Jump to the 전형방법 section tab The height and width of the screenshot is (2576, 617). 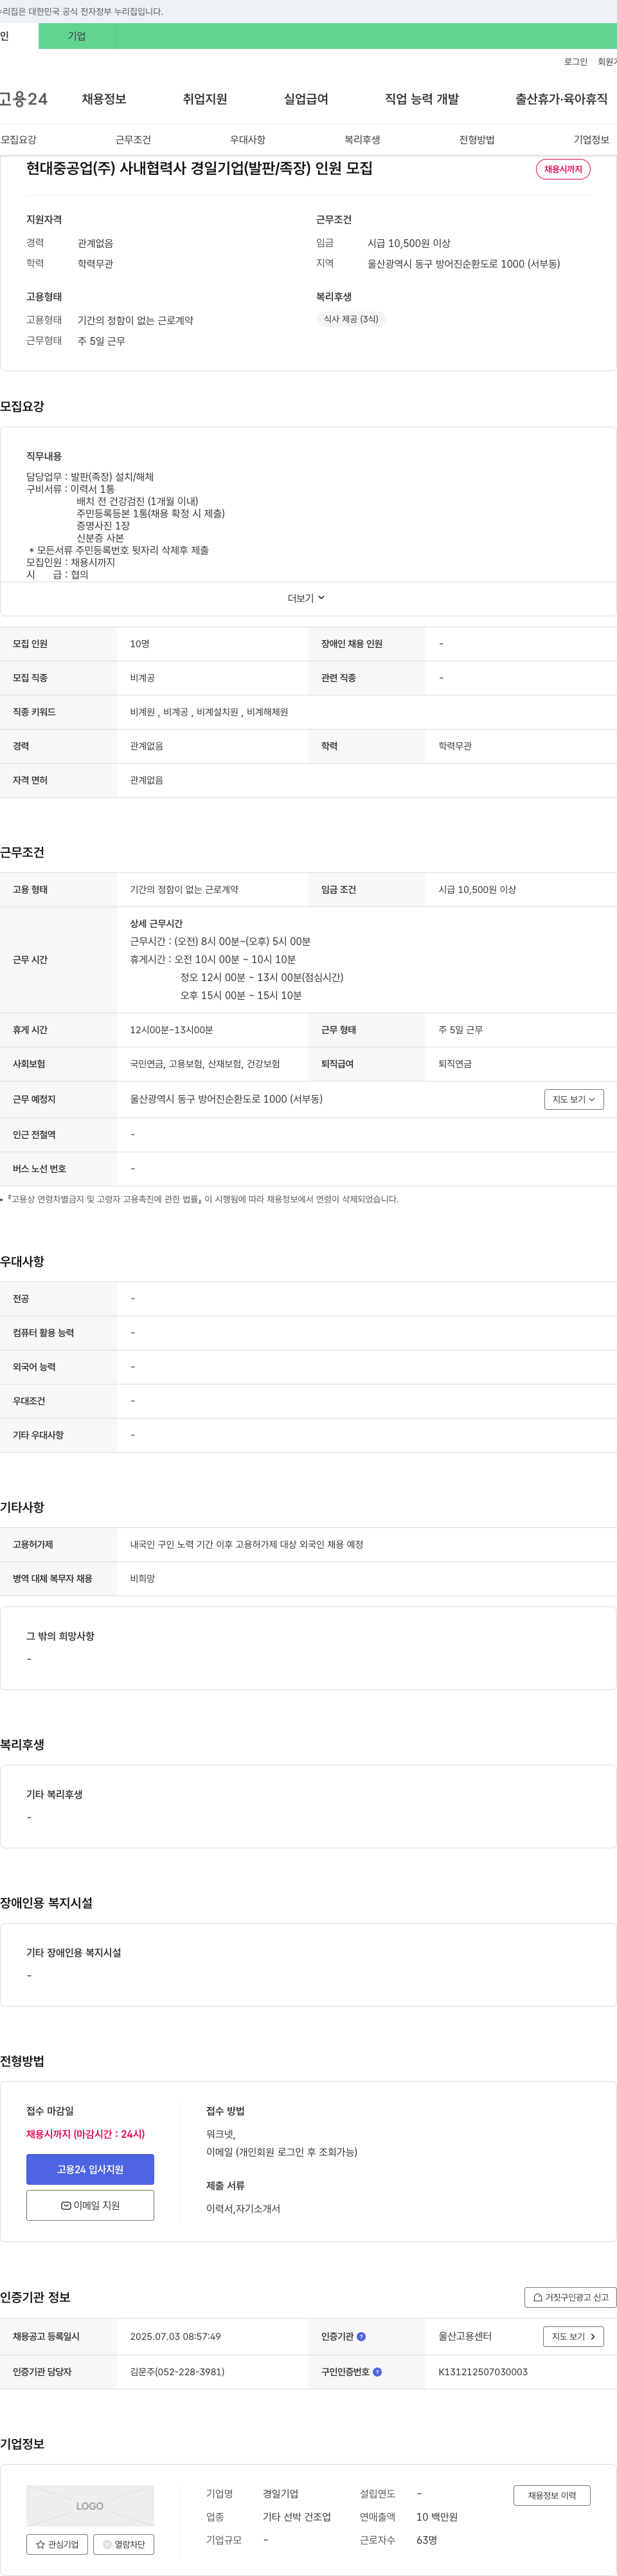click(478, 140)
